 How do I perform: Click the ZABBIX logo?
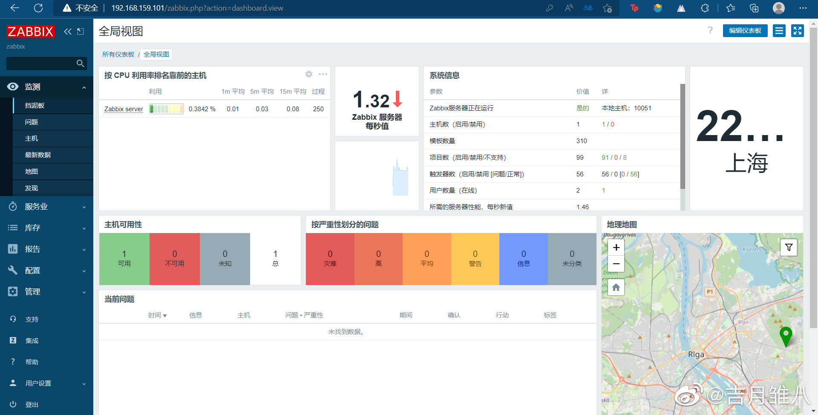pos(31,32)
